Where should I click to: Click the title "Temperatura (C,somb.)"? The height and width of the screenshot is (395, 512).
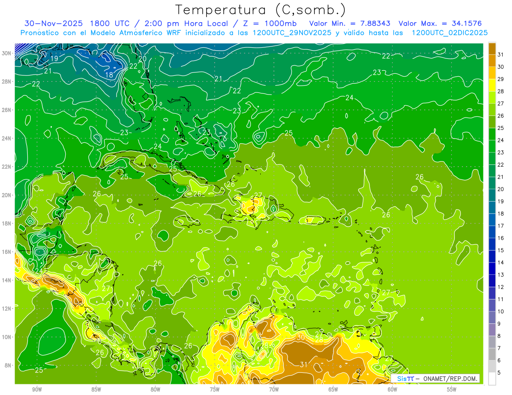tap(261, 9)
